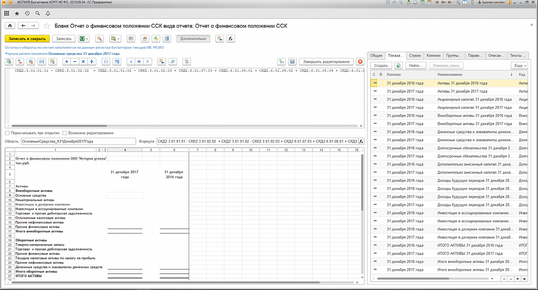
Task: Switch to the Строки tab
Action: [x=415, y=56]
